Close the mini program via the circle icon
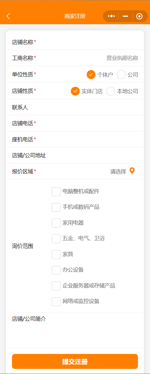Image resolution: width=150 pixels, height=374 pixels. (x=139, y=16)
